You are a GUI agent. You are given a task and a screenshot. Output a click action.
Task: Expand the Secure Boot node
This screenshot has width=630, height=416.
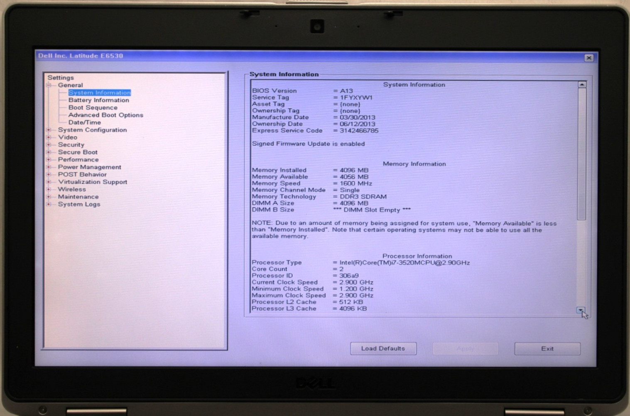coord(49,152)
